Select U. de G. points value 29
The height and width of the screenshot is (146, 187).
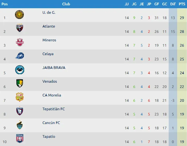[182, 18]
